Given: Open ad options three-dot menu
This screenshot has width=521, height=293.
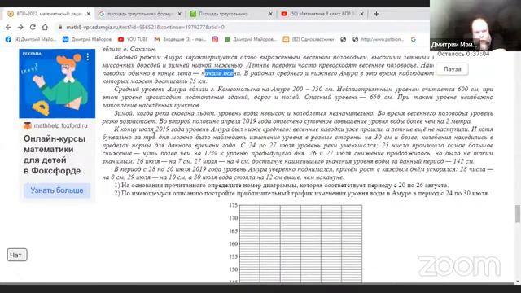Looking at the screenshot, I should [88, 57].
